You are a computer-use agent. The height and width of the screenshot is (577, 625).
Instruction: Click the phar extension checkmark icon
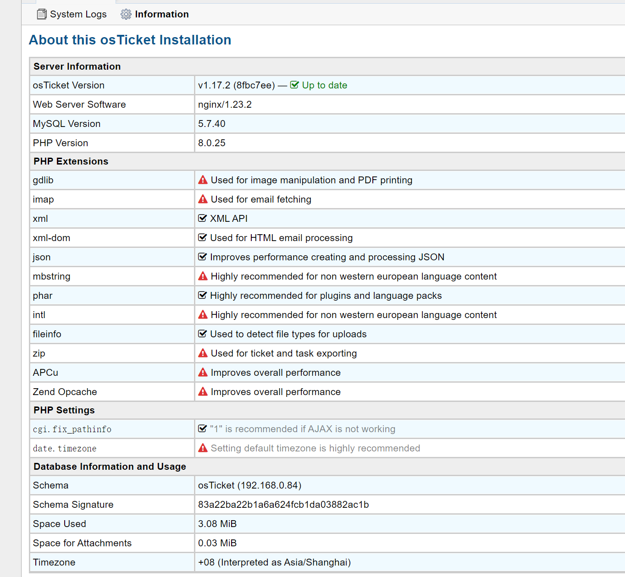coord(202,296)
